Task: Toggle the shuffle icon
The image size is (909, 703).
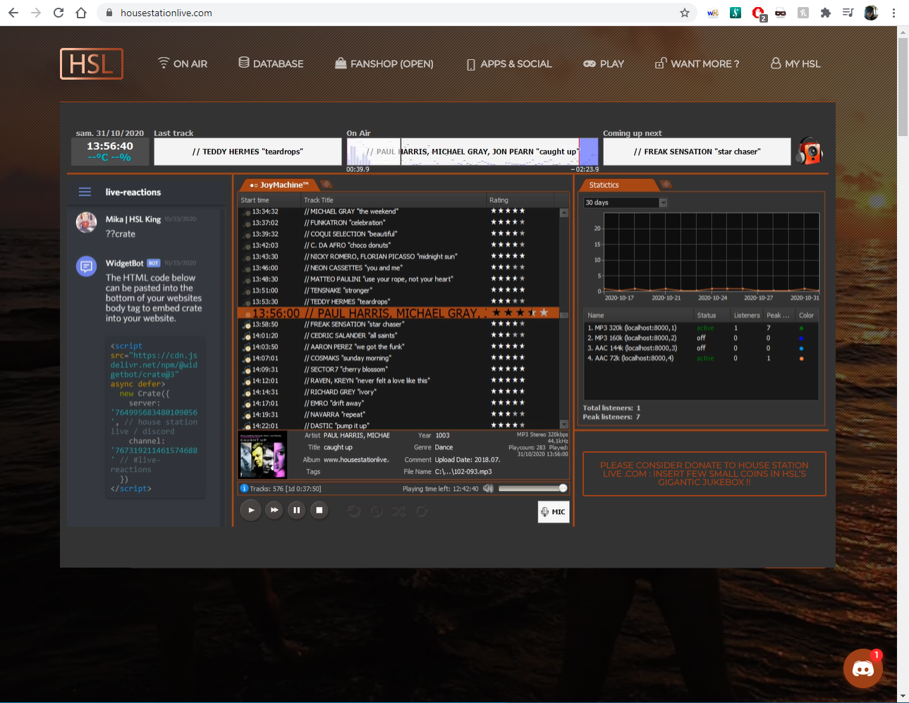Action: [399, 511]
